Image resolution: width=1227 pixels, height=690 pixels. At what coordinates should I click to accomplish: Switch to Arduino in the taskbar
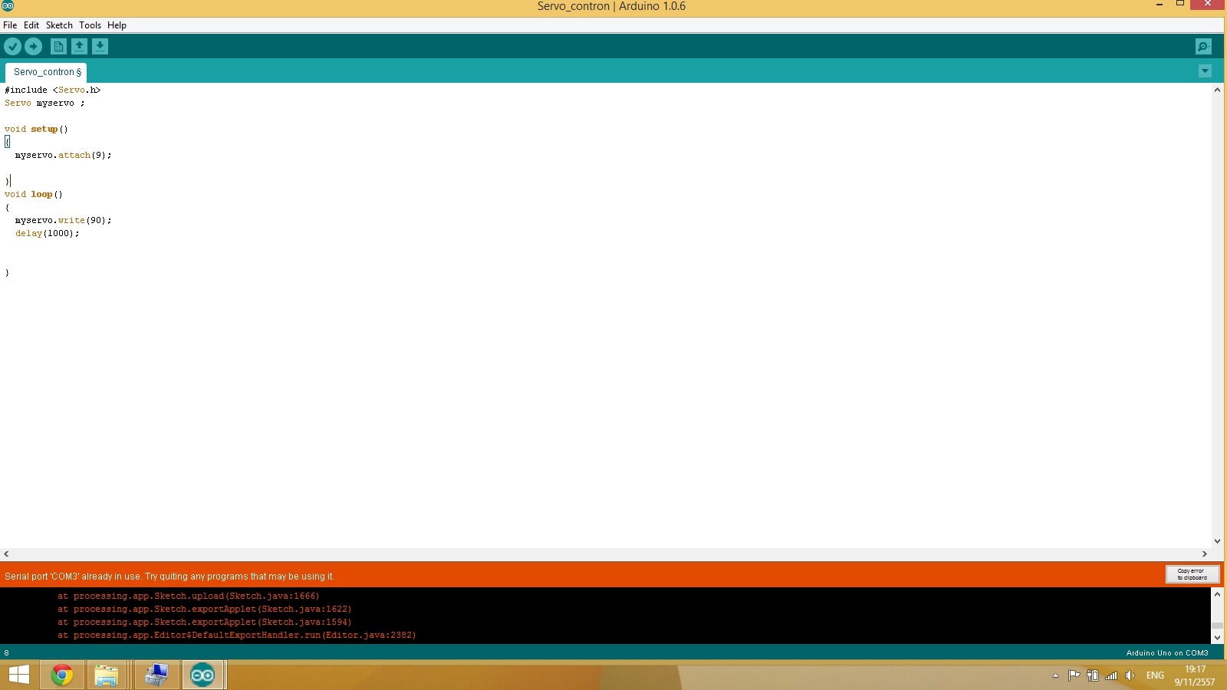(203, 675)
